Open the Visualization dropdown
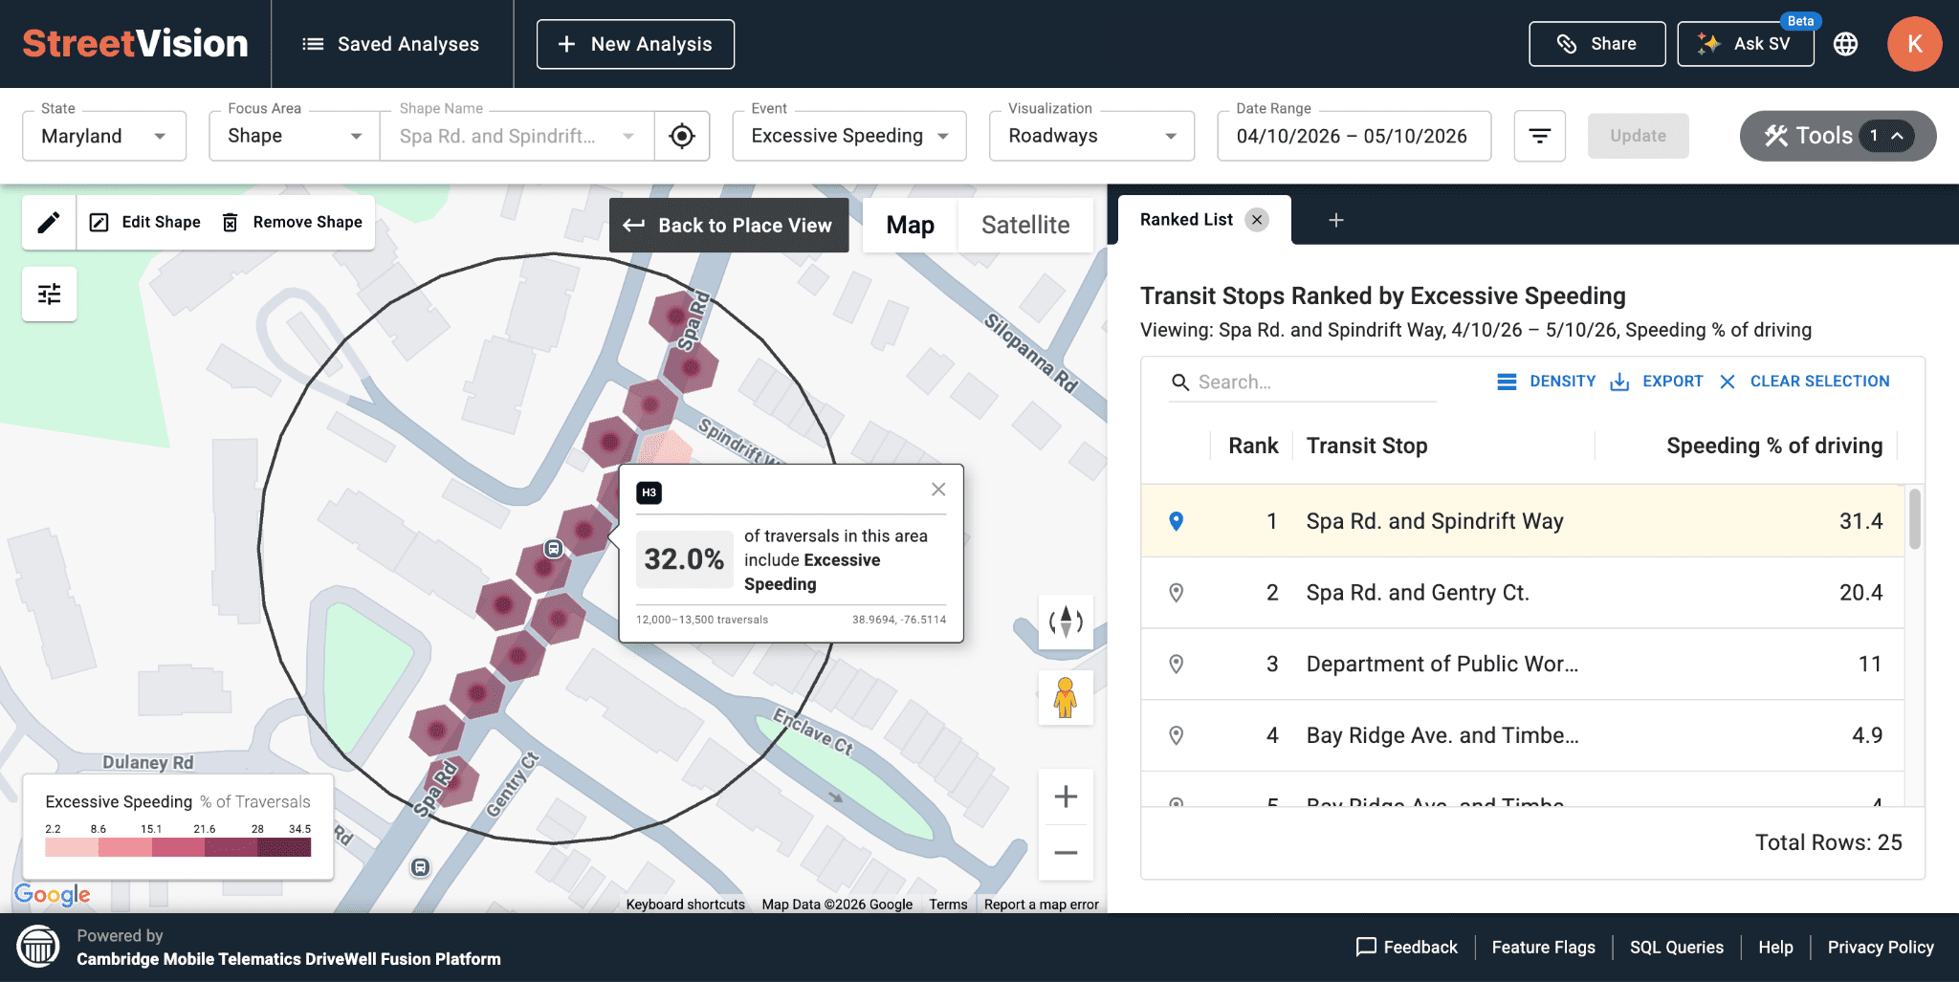Image resolution: width=1959 pixels, height=982 pixels. [1091, 136]
